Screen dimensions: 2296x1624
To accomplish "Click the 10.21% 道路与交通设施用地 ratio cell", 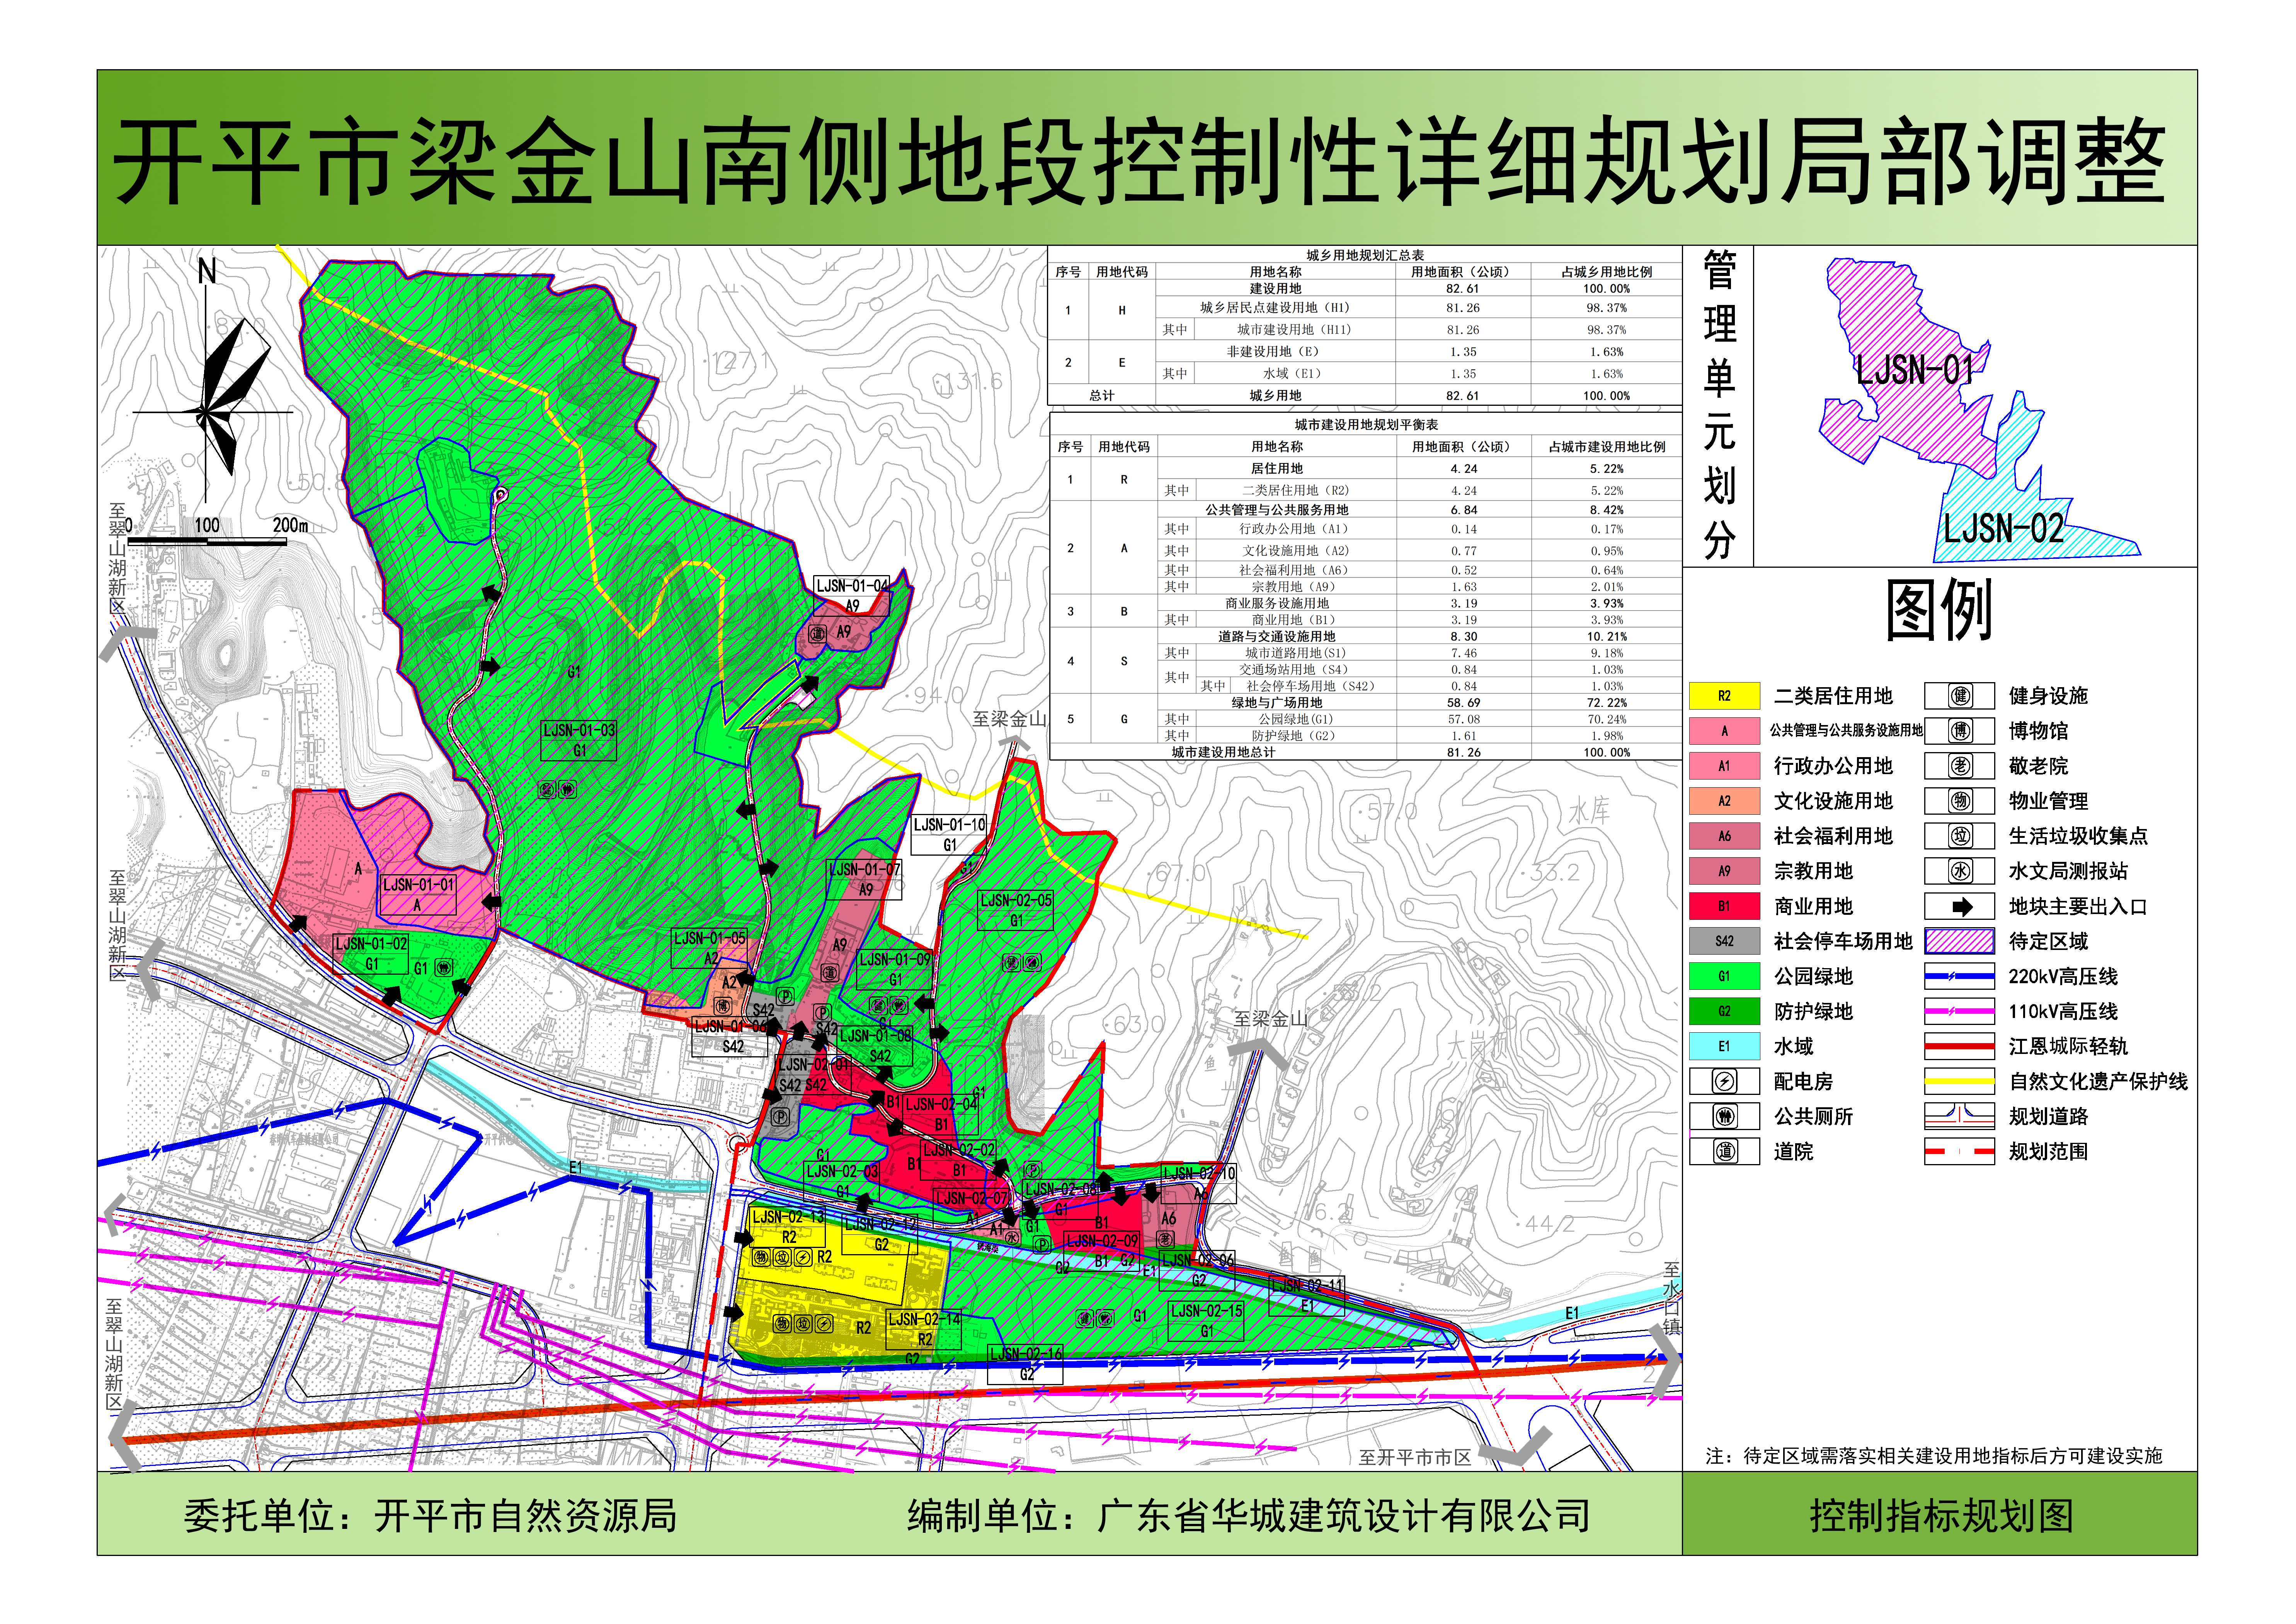I will [x=1606, y=637].
